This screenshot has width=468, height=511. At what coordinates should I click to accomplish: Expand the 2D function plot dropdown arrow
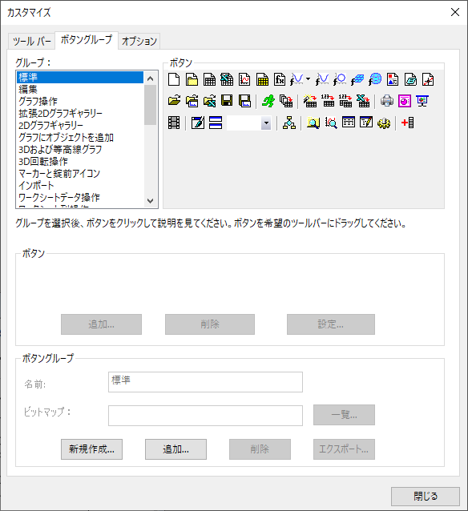[308, 78]
